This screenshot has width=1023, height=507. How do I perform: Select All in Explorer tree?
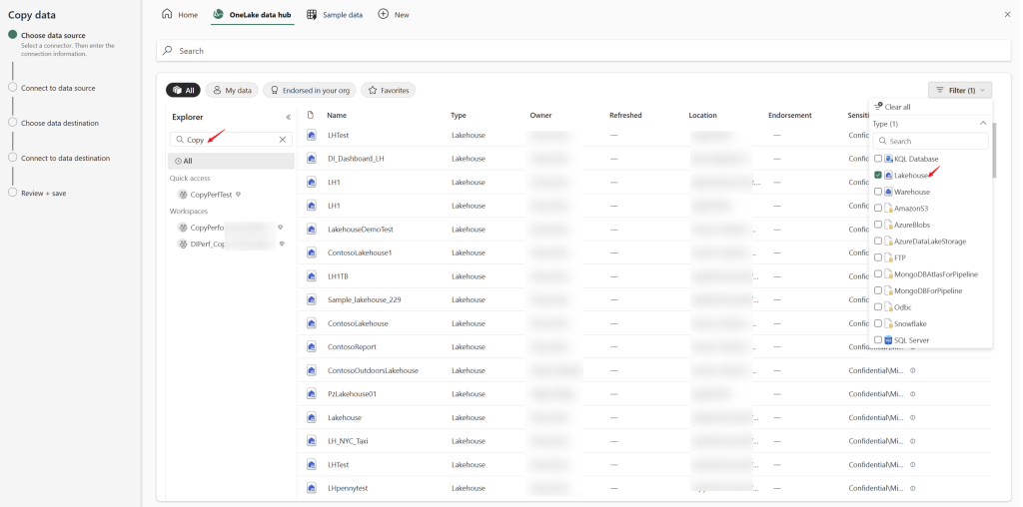[231, 161]
